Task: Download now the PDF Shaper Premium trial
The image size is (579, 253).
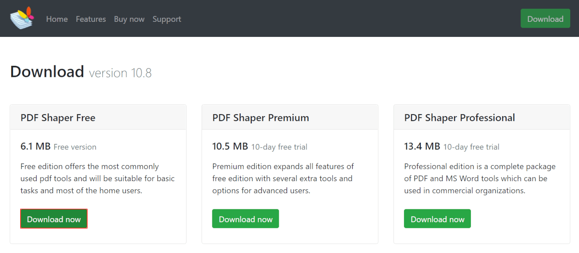Action: pos(245,219)
